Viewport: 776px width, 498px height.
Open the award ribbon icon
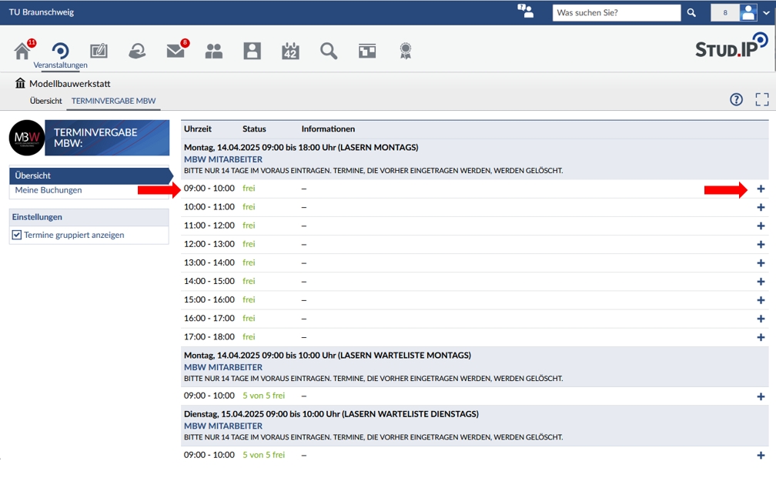405,51
